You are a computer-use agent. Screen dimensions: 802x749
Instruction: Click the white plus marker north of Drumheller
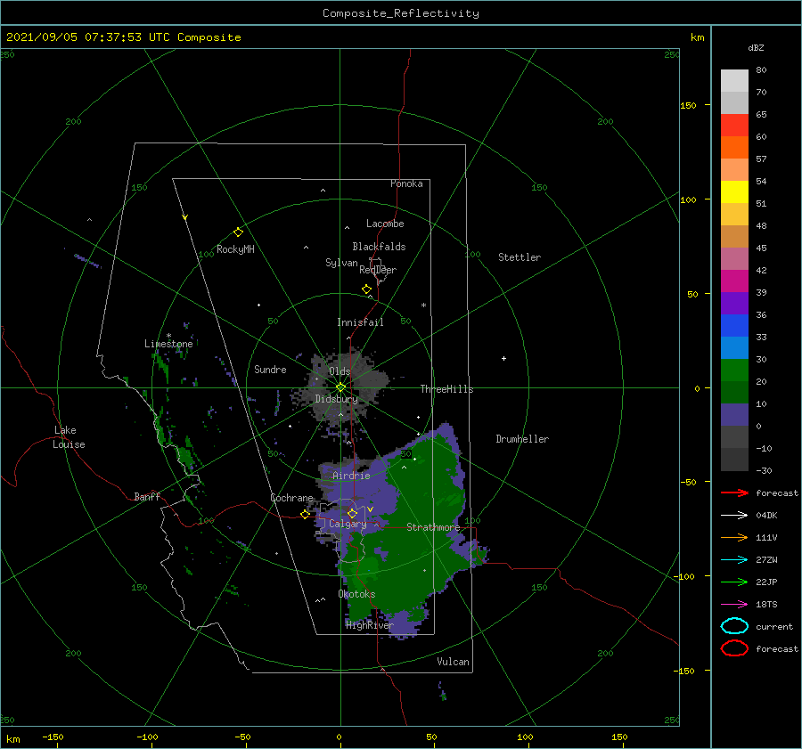503,358
